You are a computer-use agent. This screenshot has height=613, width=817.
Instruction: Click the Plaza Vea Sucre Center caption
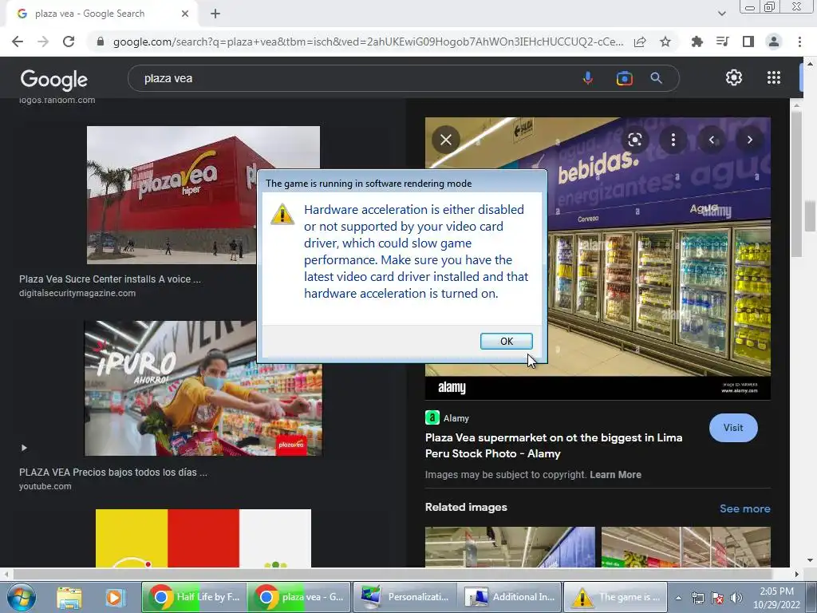110,279
